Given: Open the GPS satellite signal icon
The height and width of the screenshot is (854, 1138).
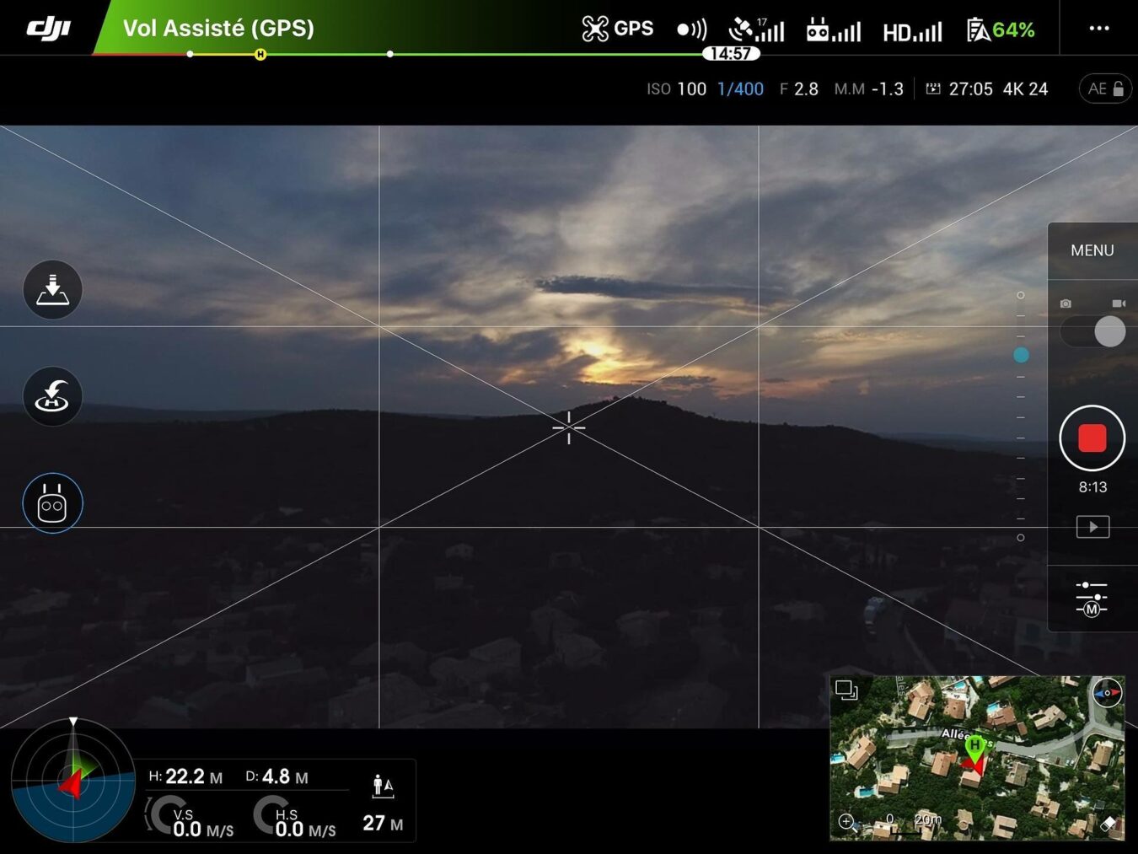Looking at the screenshot, I should [x=756, y=30].
